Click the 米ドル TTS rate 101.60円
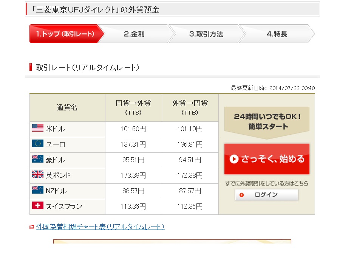Screen dimensions: 354x270 coord(133,129)
